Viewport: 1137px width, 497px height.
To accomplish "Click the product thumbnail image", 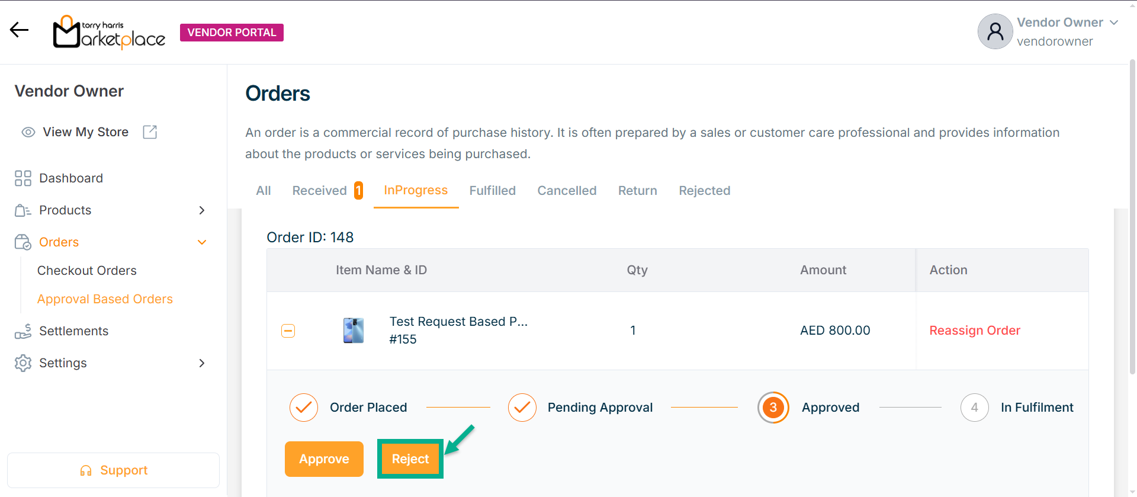I will click(x=354, y=331).
